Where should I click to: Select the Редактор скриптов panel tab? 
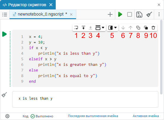(x=27, y=5)
